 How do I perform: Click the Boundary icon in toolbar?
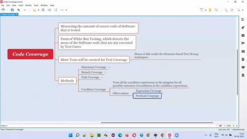[x=49, y=10]
